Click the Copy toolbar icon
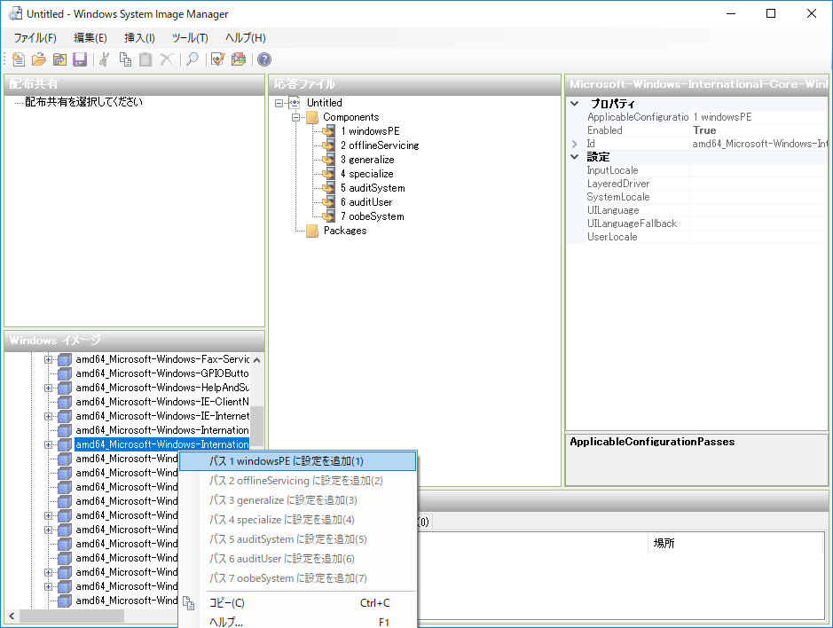 125,59
